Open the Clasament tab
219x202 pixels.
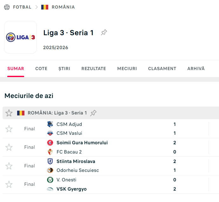tap(162, 68)
